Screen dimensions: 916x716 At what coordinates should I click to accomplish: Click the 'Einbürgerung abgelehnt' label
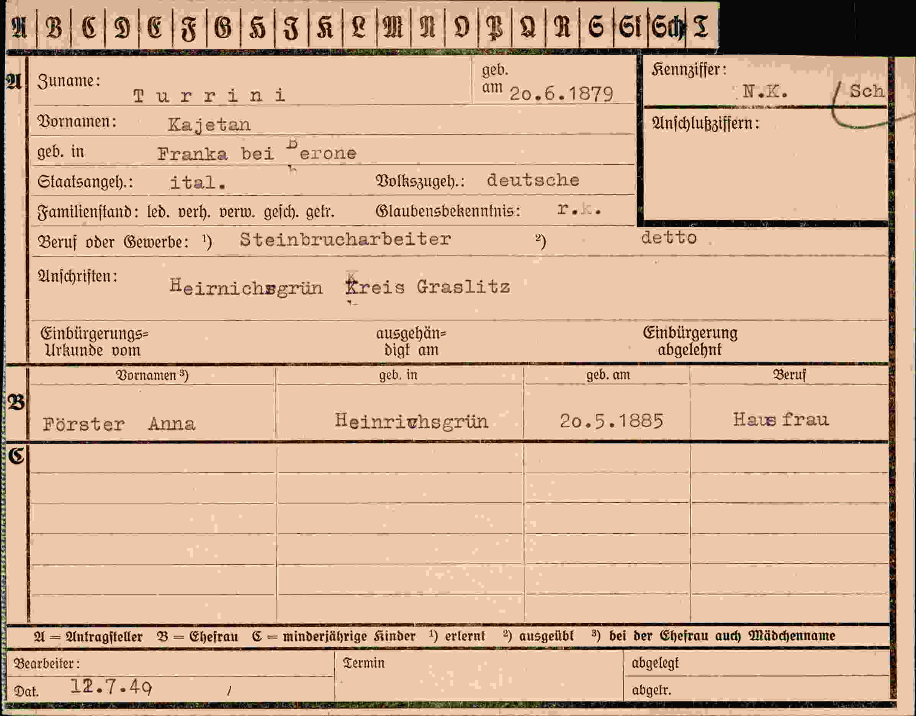pyautogui.click(x=690, y=341)
